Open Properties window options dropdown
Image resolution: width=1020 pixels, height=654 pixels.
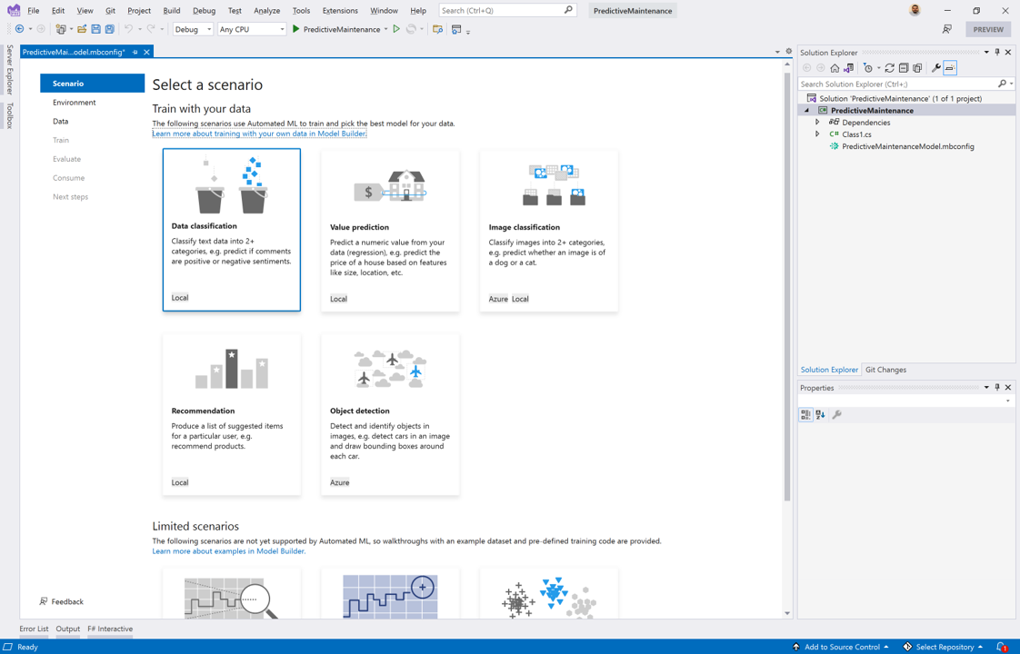point(986,388)
